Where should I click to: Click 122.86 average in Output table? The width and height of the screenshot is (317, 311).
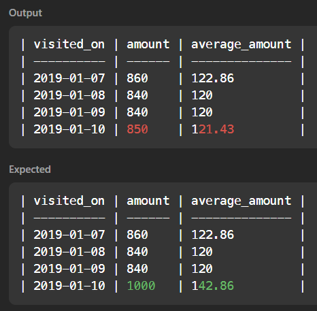point(212,78)
